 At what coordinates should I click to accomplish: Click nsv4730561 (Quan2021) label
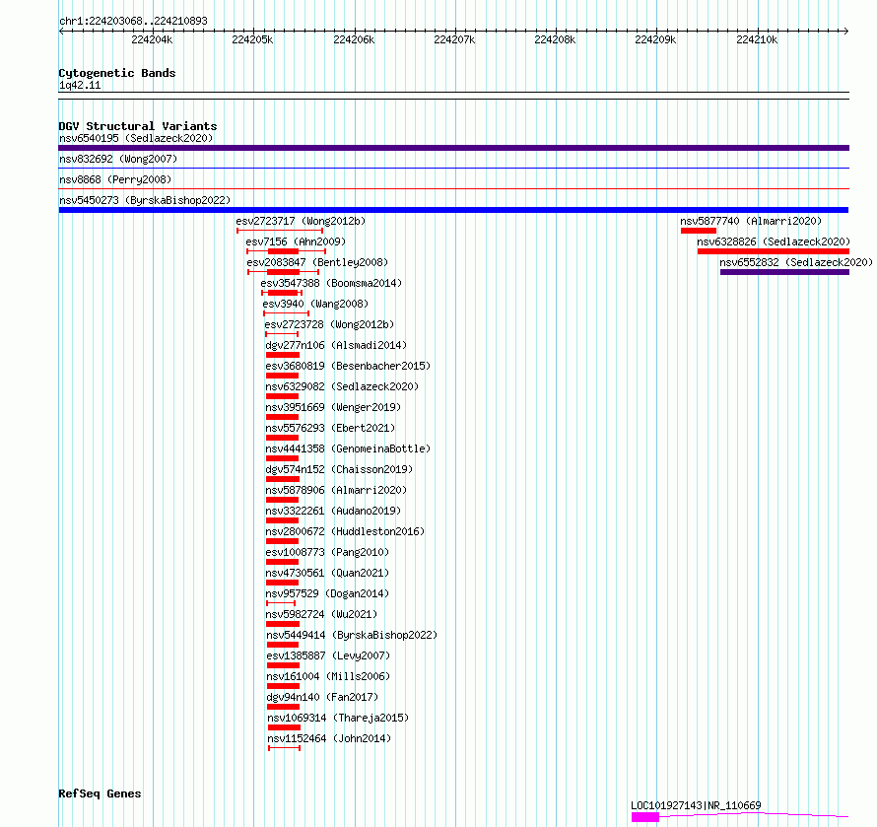click(327, 573)
